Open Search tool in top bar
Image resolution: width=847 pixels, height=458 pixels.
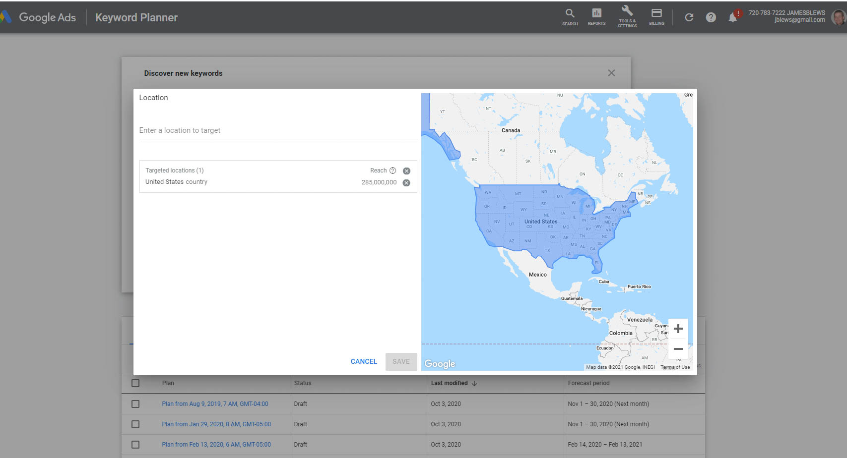pos(570,17)
